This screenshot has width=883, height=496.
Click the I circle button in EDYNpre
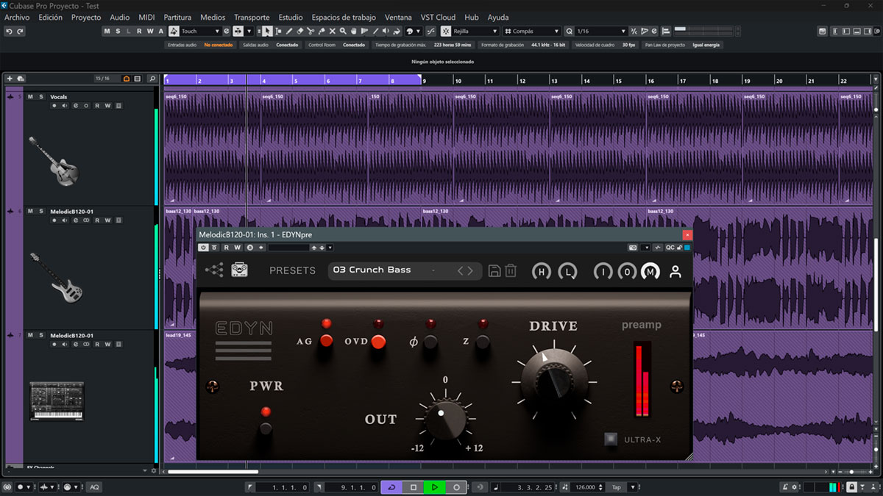603,272
